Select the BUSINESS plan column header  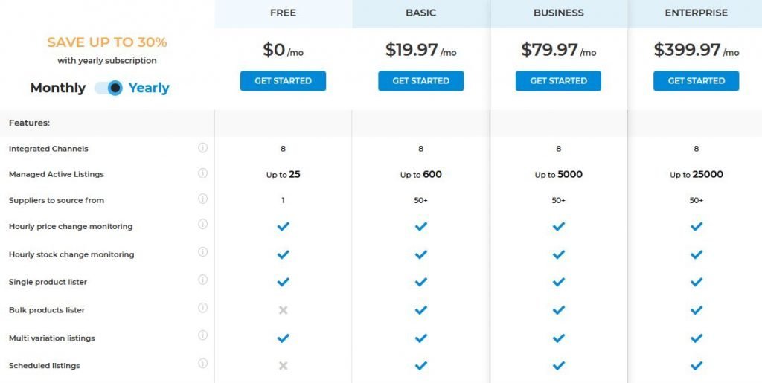(558, 13)
